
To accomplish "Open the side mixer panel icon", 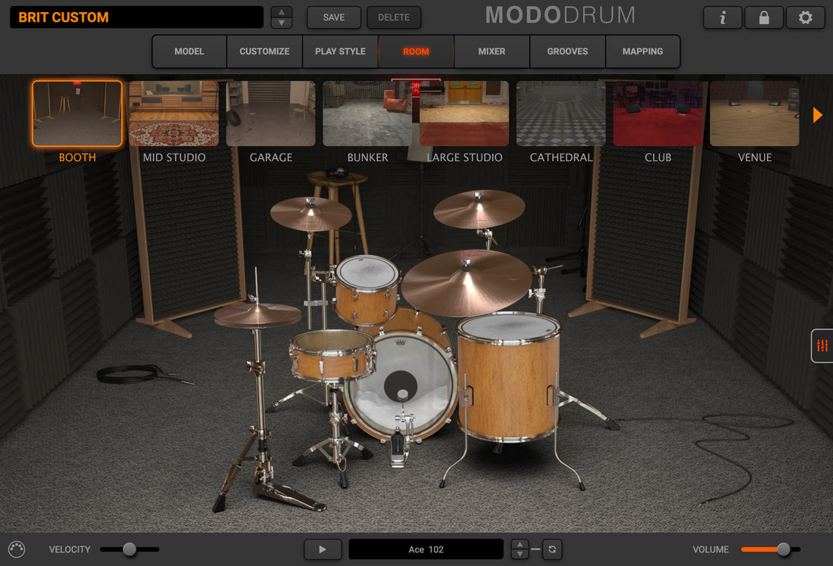I will [x=822, y=346].
